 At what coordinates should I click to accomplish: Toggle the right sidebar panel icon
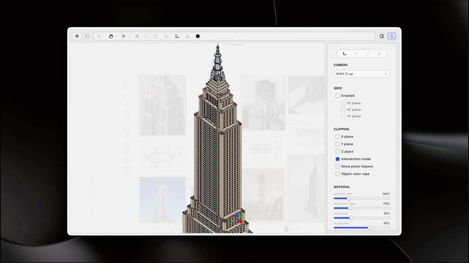click(382, 36)
